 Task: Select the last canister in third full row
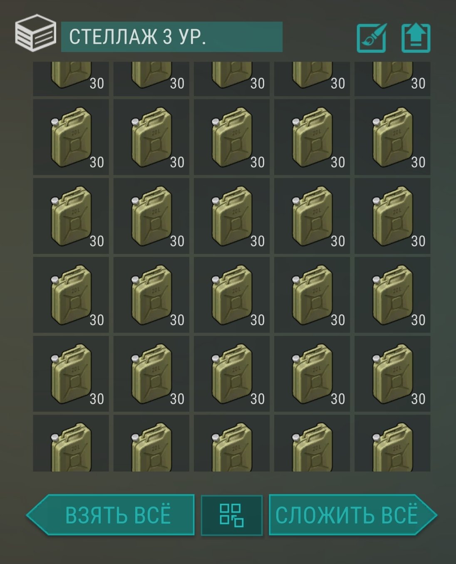(392, 295)
